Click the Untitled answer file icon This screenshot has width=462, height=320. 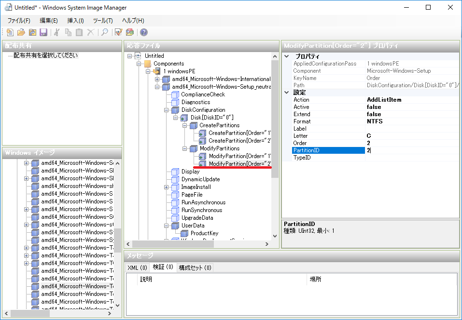(138, 56)
